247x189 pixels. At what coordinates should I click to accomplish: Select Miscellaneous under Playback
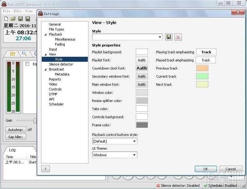[x=65, y=39]
